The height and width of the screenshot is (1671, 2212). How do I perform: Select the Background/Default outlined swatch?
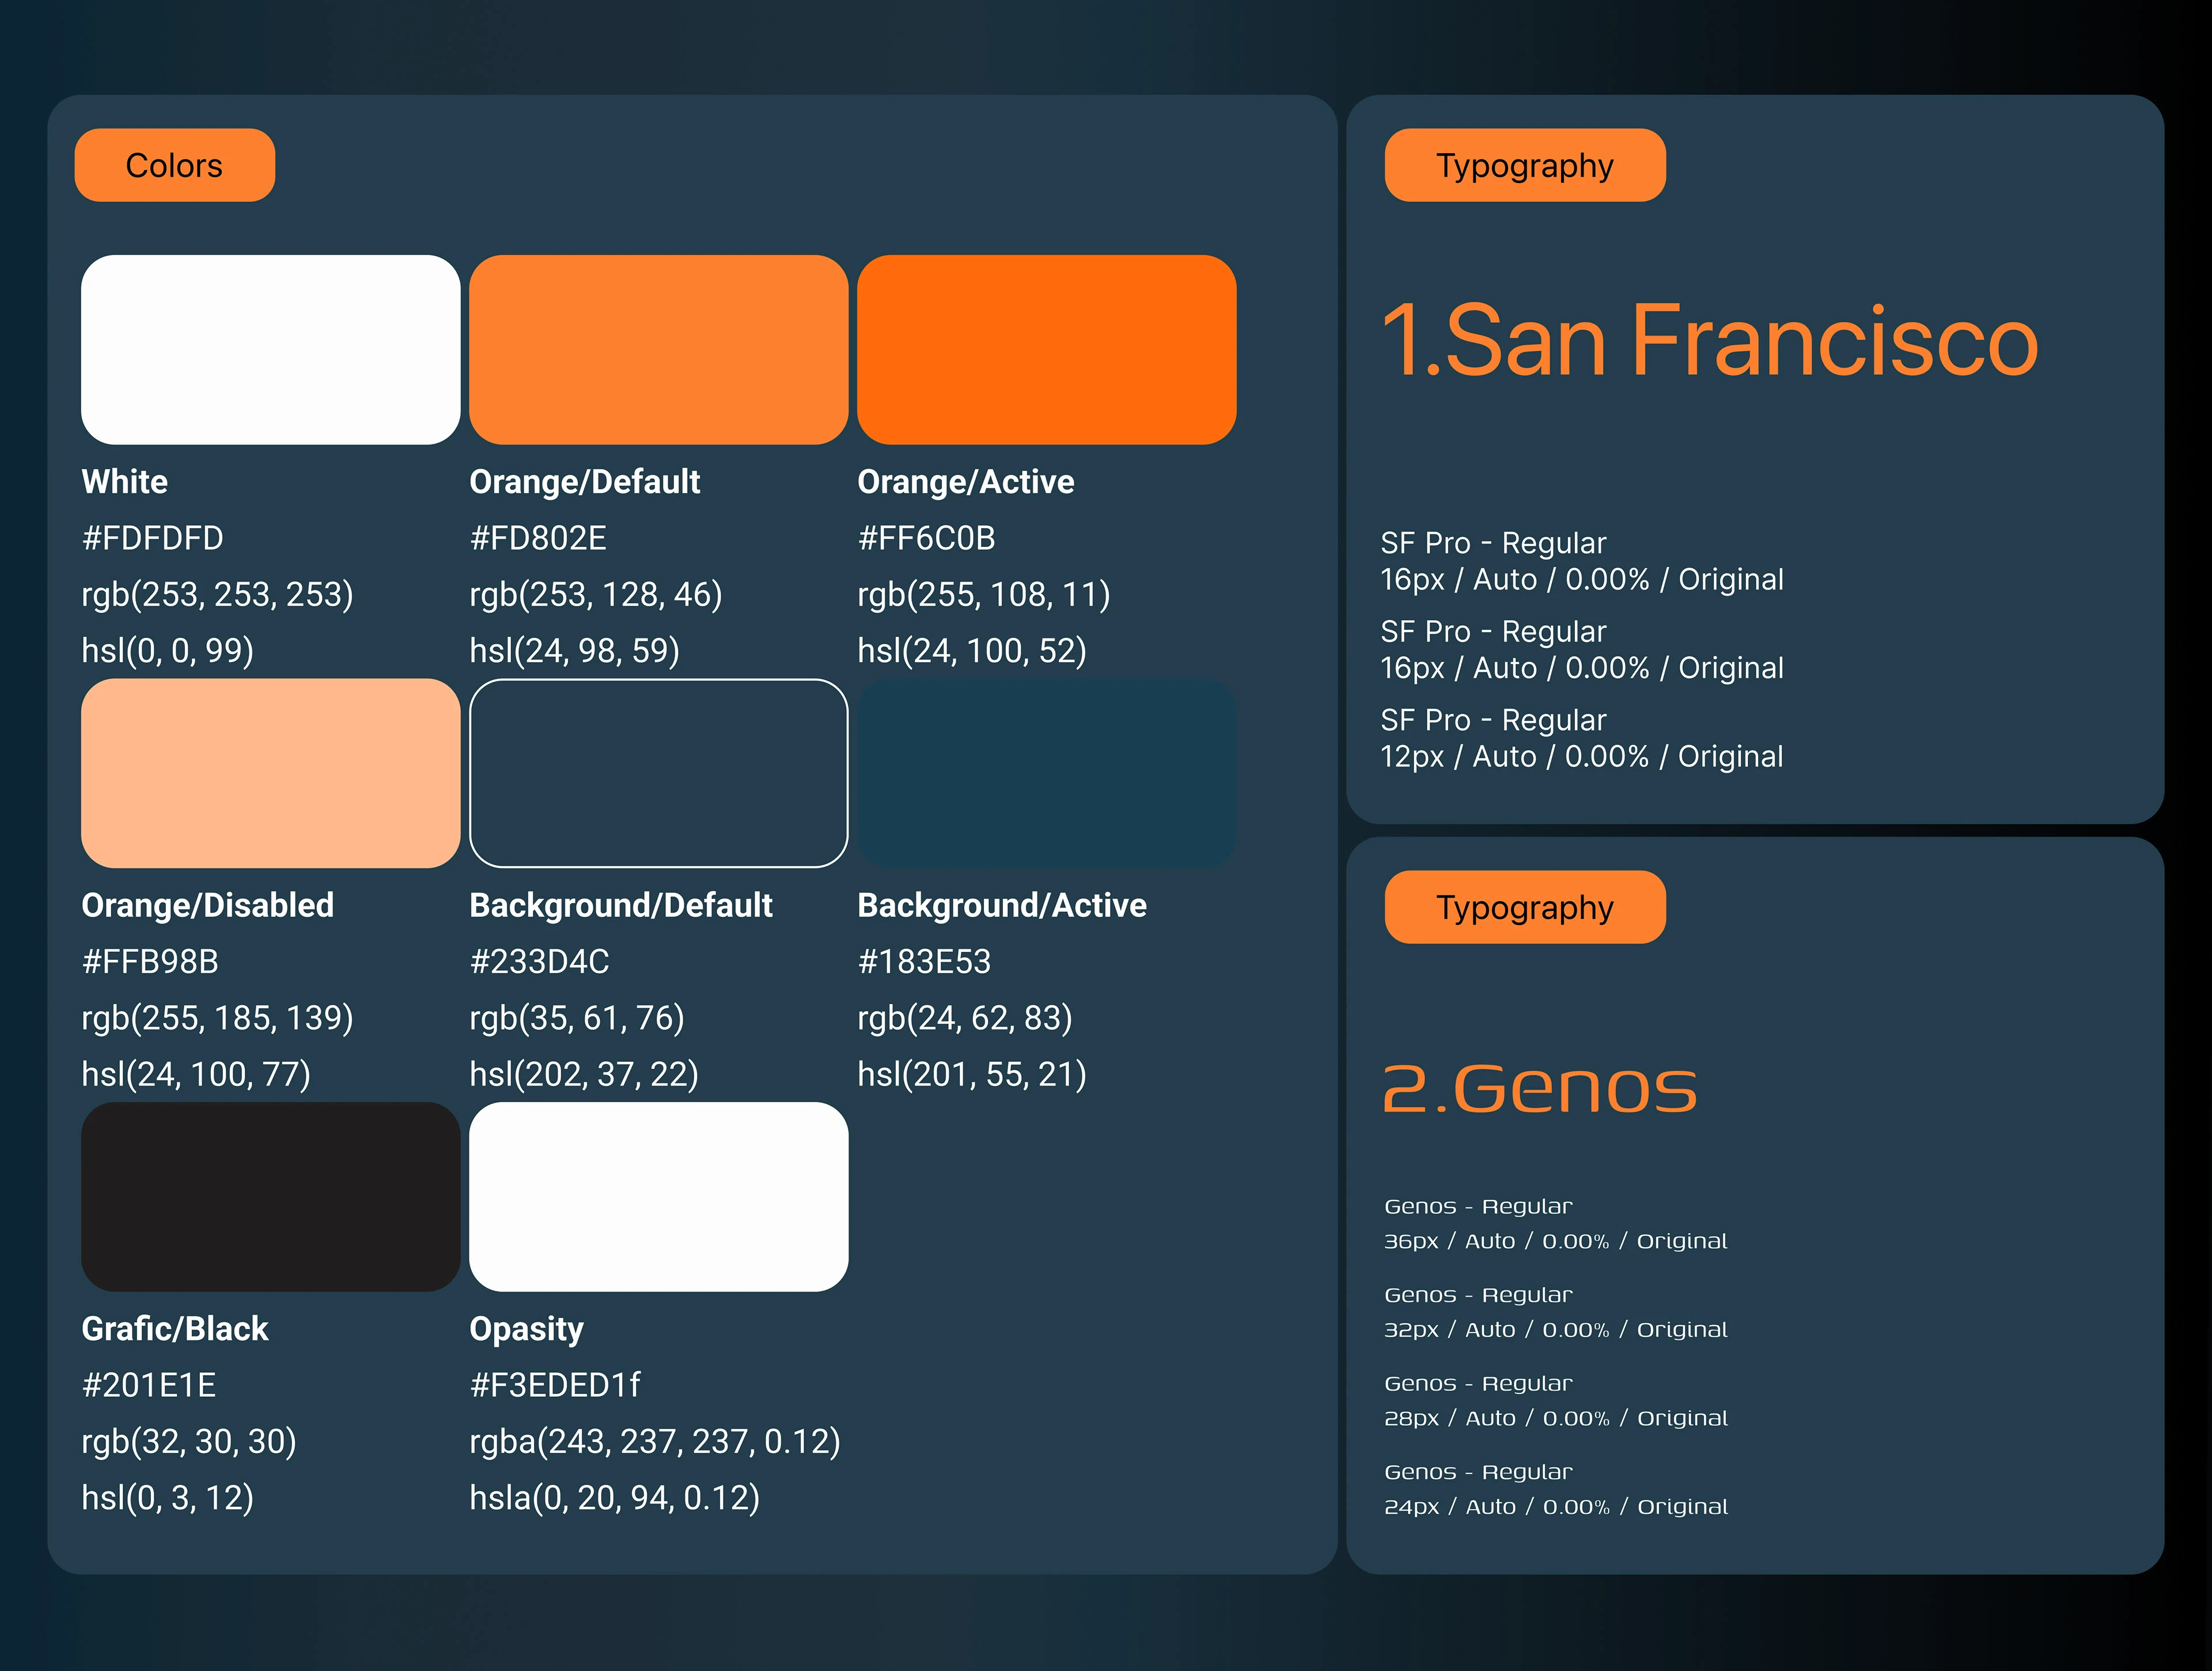658,773
